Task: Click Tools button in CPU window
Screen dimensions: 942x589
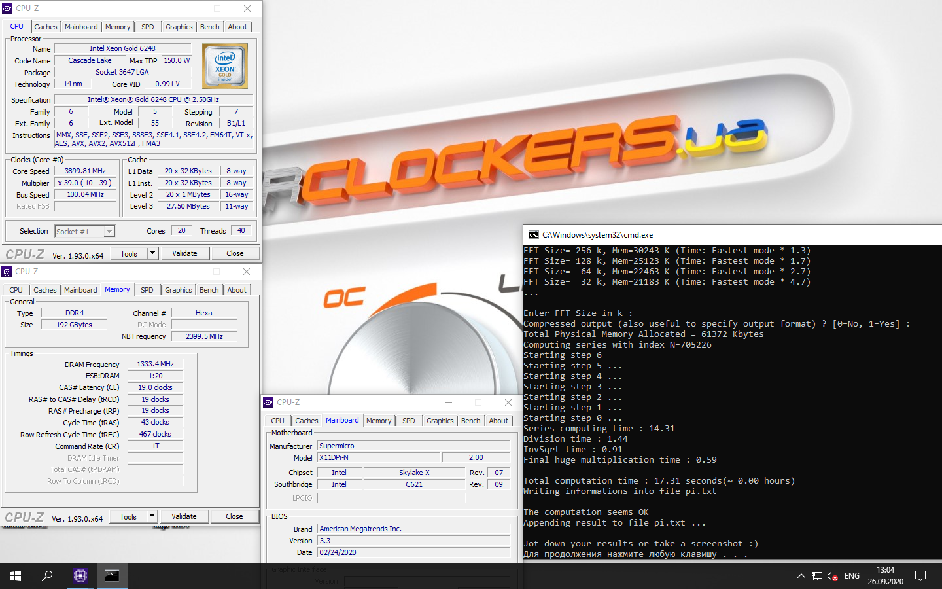Action: (x=129, y=253)
